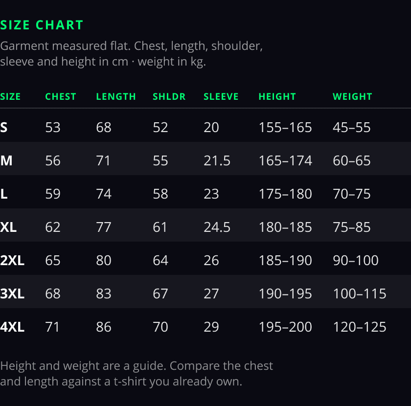Select the CHEST column header

point(61,97)
